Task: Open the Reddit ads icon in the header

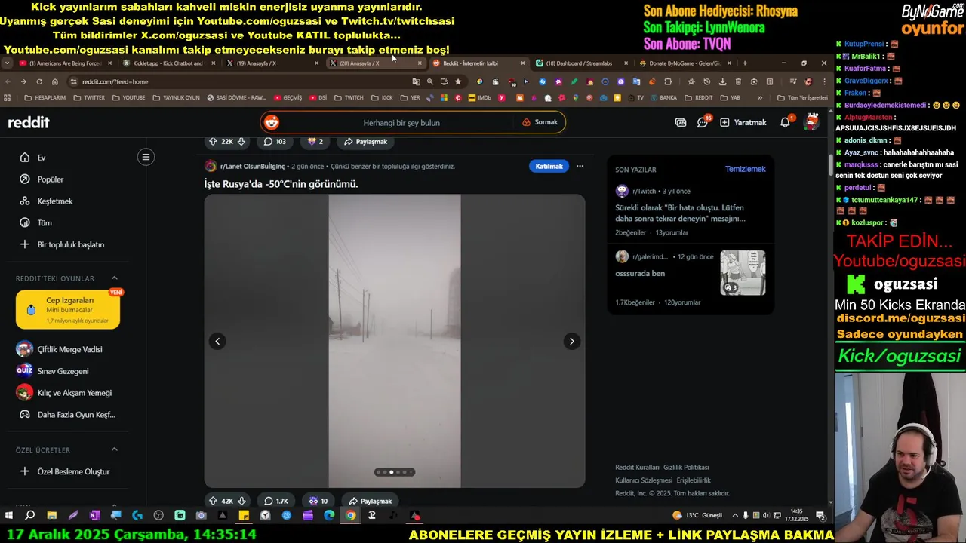Action: click(x=681, y=122)
